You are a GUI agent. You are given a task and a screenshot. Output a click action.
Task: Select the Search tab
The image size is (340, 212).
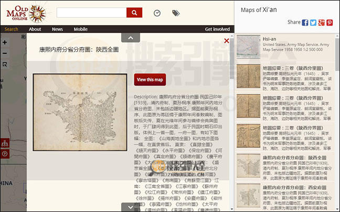click(11, 29)
